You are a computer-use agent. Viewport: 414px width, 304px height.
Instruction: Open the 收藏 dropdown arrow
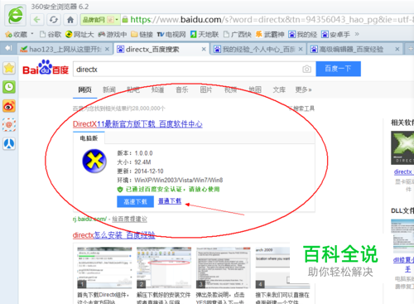[x=32, y=34]
